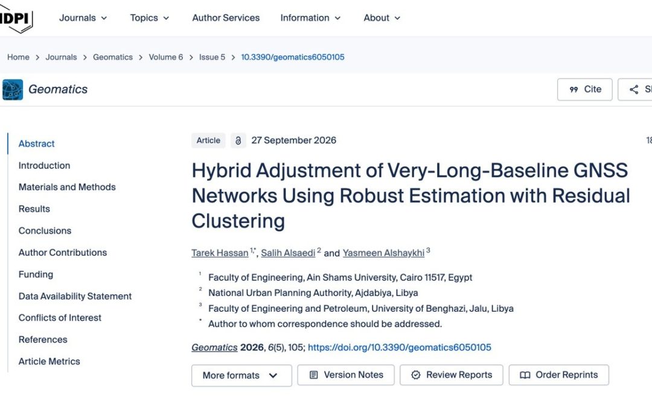
Task: Expand the About dropdown menu
Action: [382, 18]
